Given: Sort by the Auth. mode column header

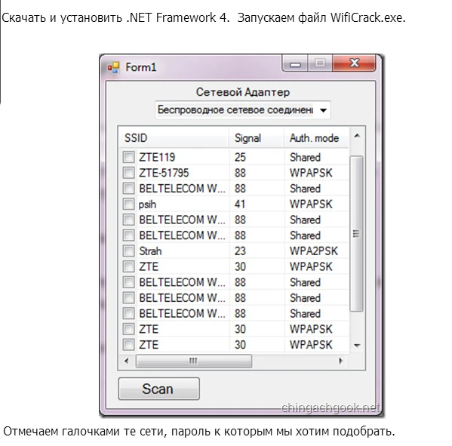Looking at the screenshot, I should (x=316, y=138).
